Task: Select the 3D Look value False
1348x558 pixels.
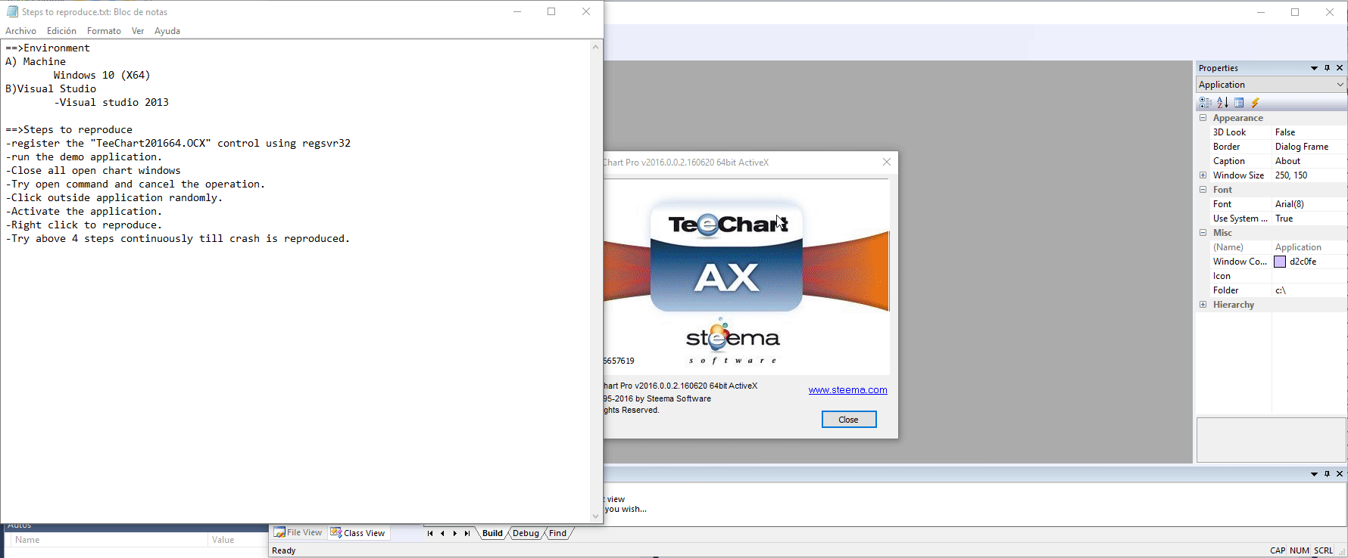Action: click(1308, 132)
